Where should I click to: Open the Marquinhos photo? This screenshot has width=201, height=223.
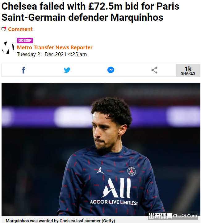(x=101, y=149)
